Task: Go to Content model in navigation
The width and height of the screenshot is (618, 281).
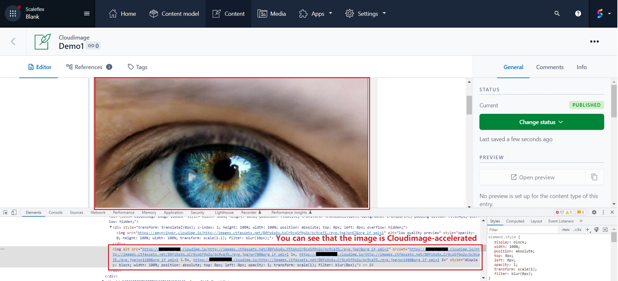Action: [174, 14]
